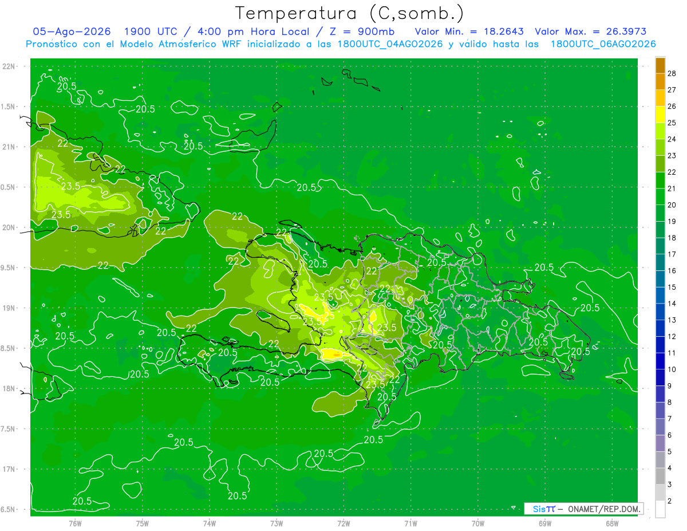Screen dimensions: 687x531
Task: Click the '1900 UTC' time text
Action: point(151,32)
